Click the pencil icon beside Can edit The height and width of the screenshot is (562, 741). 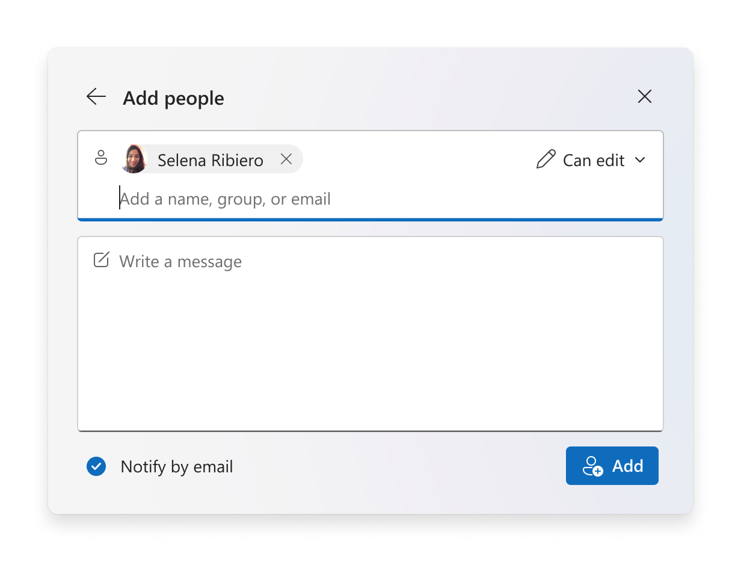point(546,159)
